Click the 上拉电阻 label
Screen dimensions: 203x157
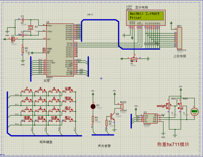[179, 56]
